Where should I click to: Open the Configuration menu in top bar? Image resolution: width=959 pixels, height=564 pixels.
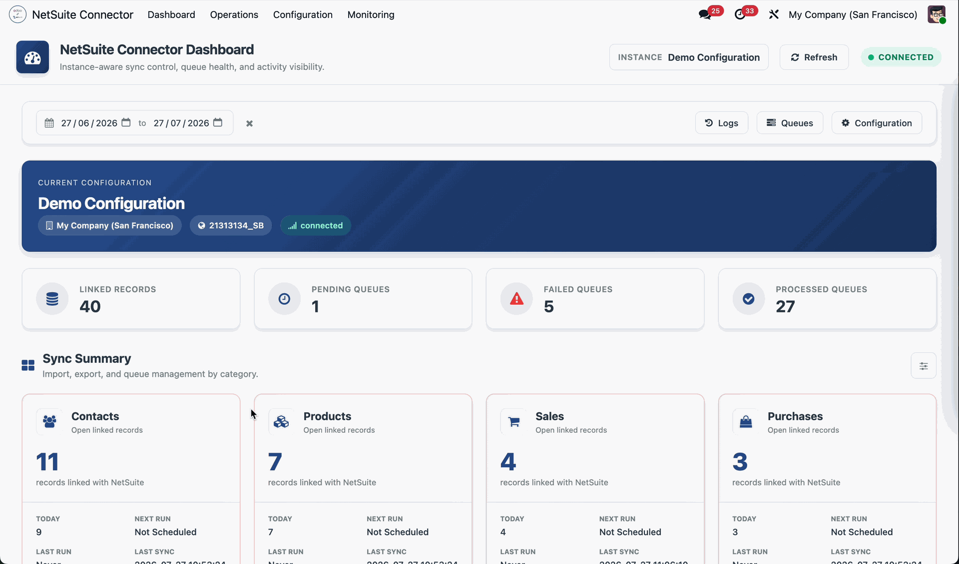[x=303, y=14]
